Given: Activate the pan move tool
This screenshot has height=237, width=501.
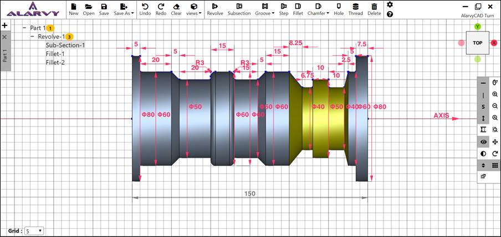Looking at the screenshot, I should point(495,142).
